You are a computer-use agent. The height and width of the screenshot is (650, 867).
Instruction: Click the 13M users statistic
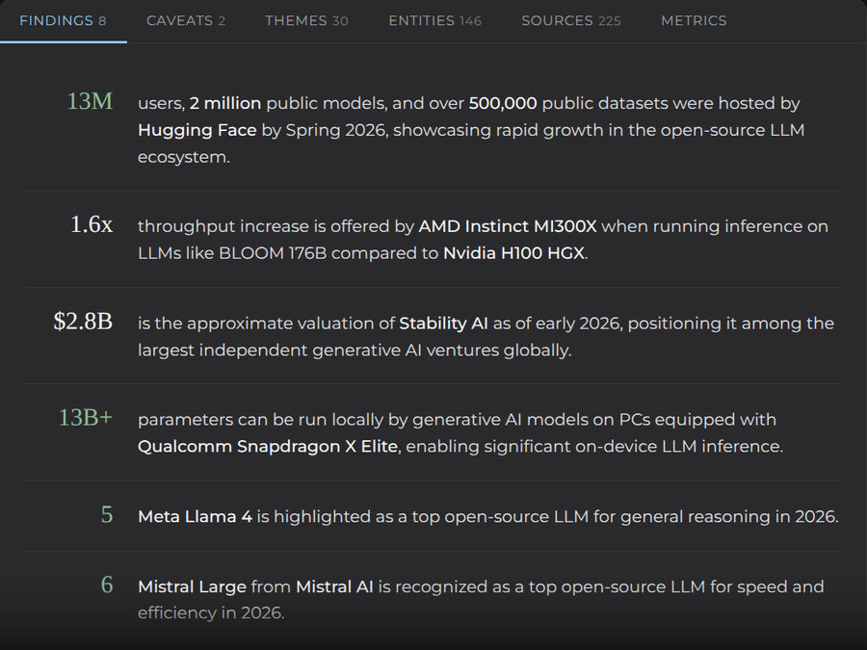[x=90, y=102]
